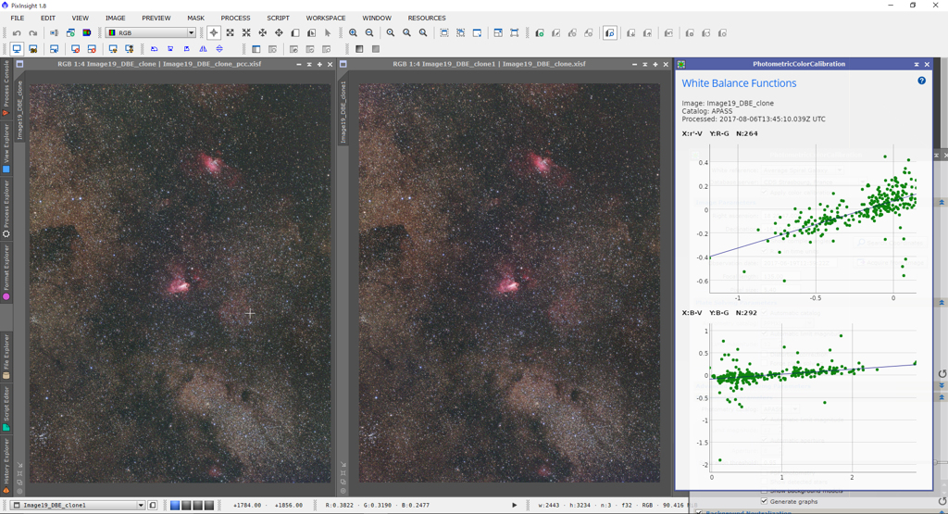This screenshot has height=514, width=948.
Task: Open the MASK menu
Action: click(x=196, y=19)
